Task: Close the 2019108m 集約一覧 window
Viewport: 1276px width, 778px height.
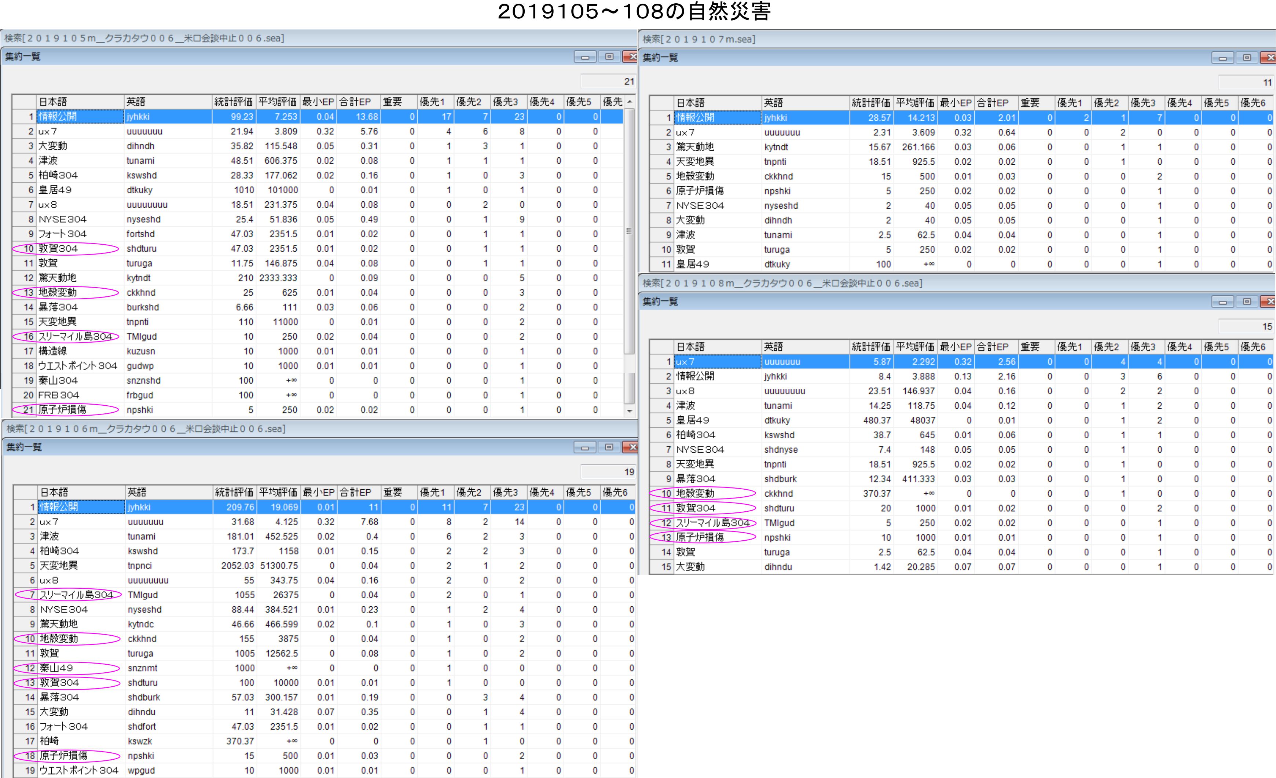Action: point(1269,302)
